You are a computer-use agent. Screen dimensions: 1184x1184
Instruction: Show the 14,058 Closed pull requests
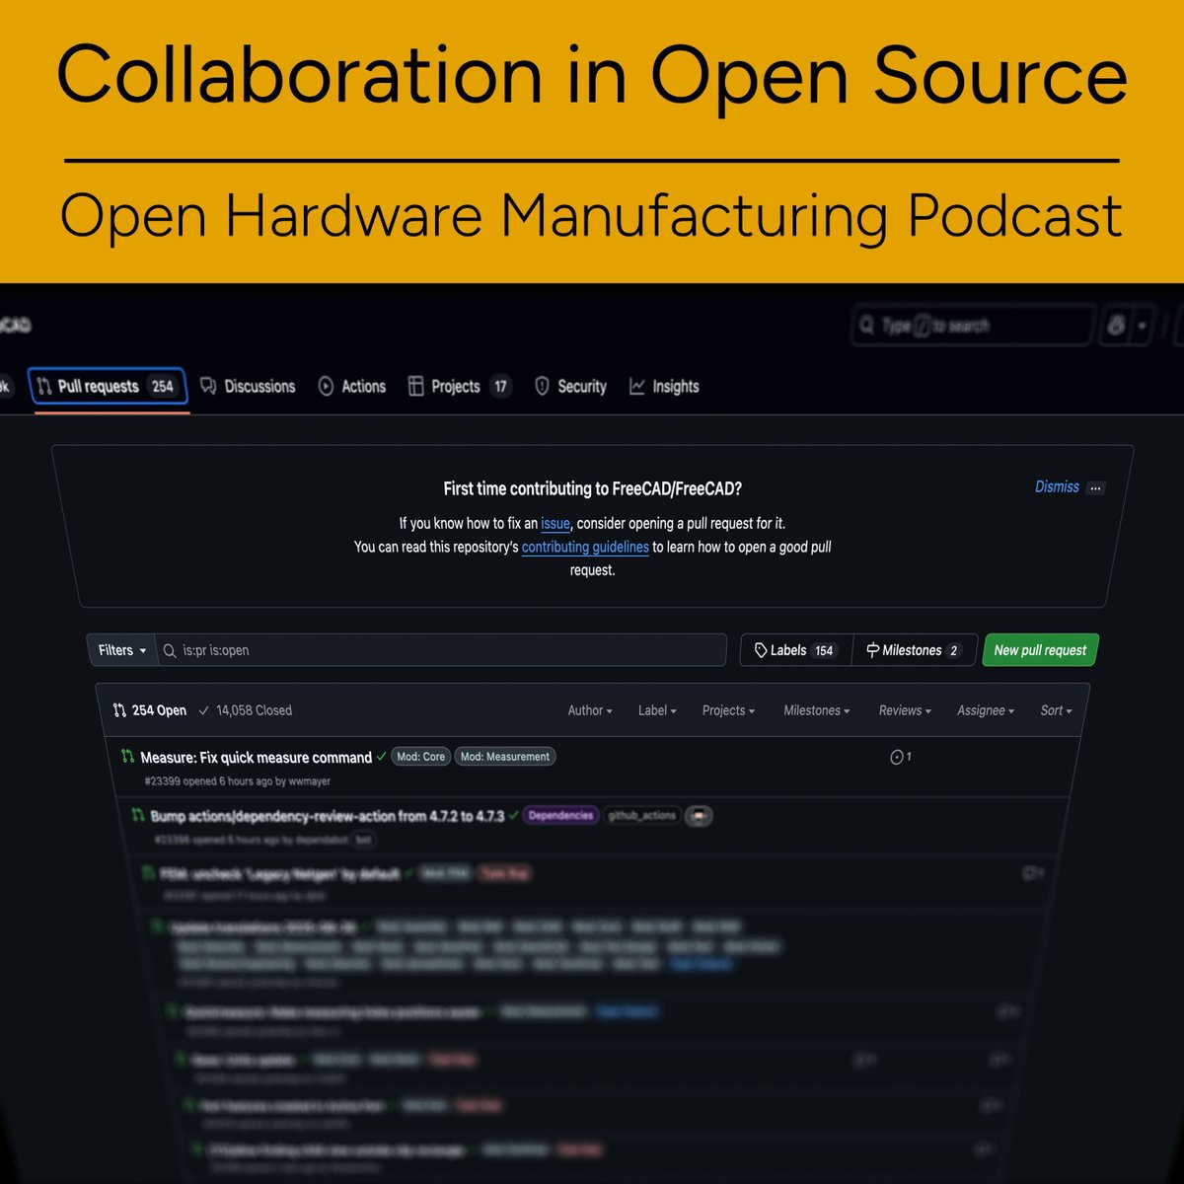[245, 710]
